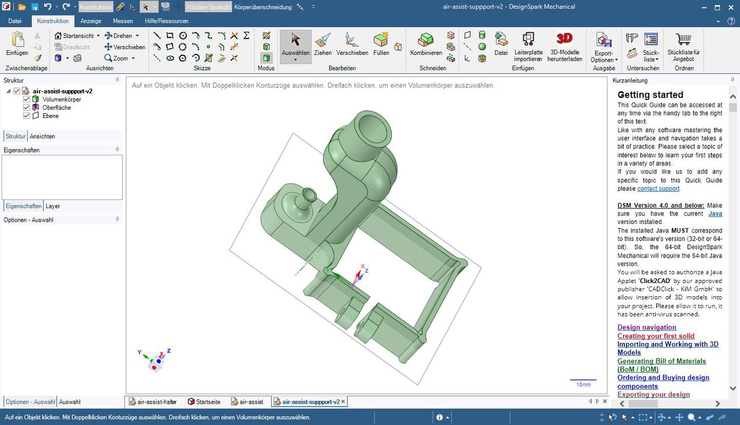The image size is (740, 425).
Task: Select the line sketch tool in Skizze
Action: point(156,35)
